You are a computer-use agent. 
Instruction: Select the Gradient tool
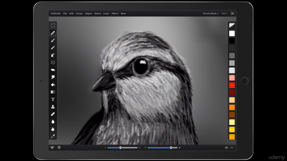[53, 92]
